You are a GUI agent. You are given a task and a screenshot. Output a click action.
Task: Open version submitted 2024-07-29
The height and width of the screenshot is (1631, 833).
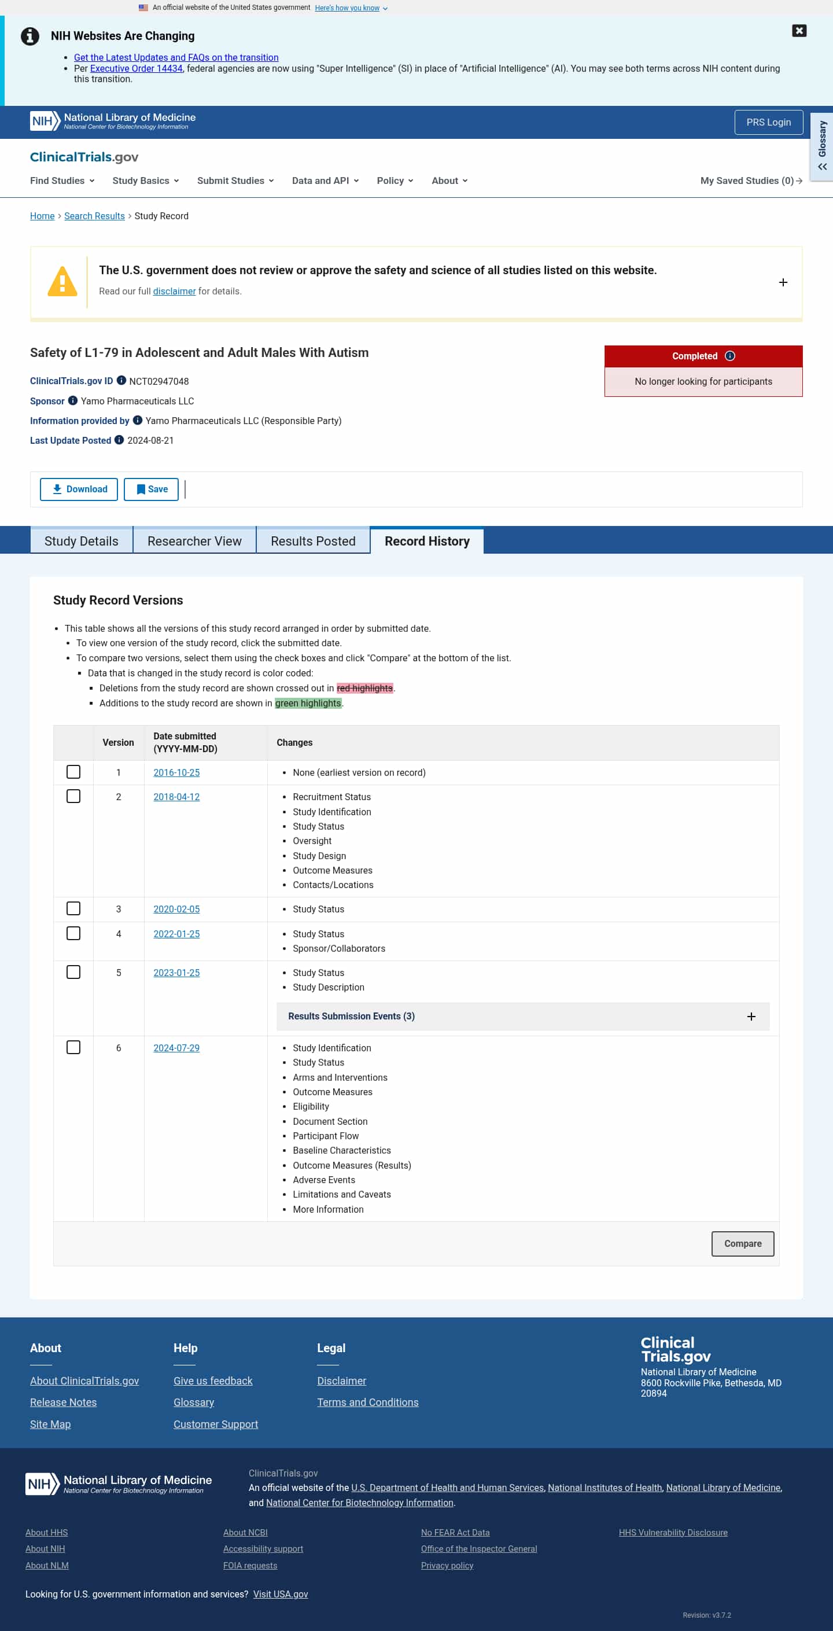pos(176,1048)
